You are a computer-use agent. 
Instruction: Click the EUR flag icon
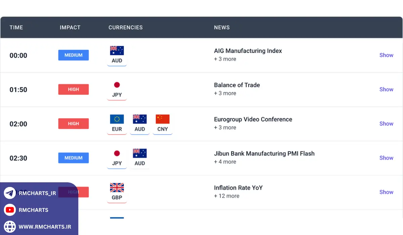point(117,119)
